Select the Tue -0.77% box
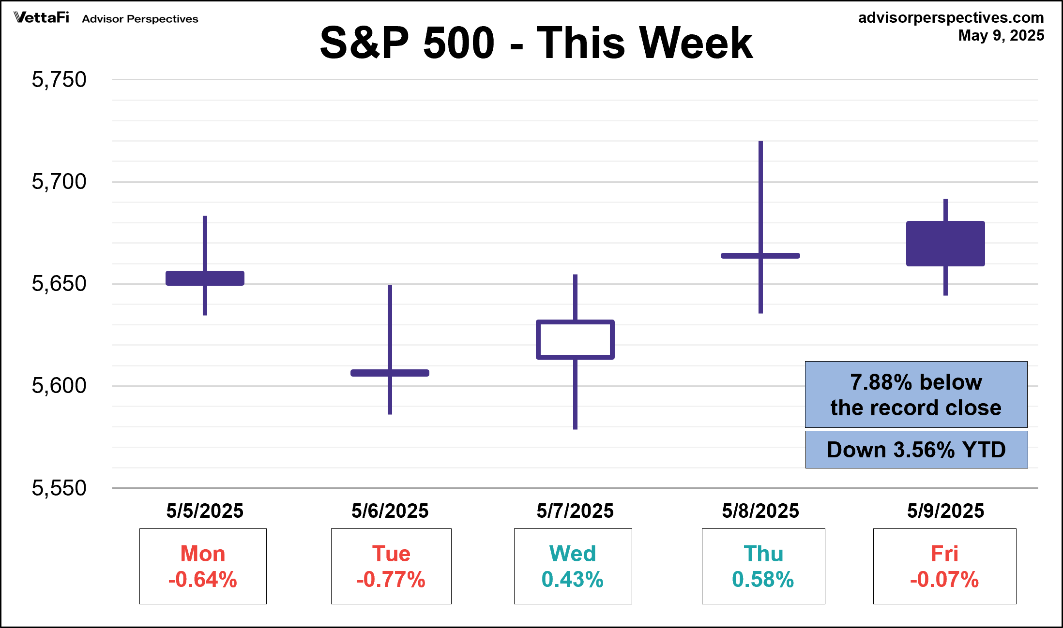Screen dimensions: 1063x628 point(391,566)
